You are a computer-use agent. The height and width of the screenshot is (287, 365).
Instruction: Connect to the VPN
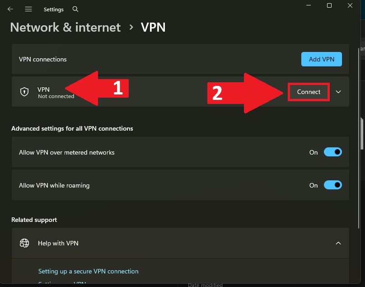point(309,92)
